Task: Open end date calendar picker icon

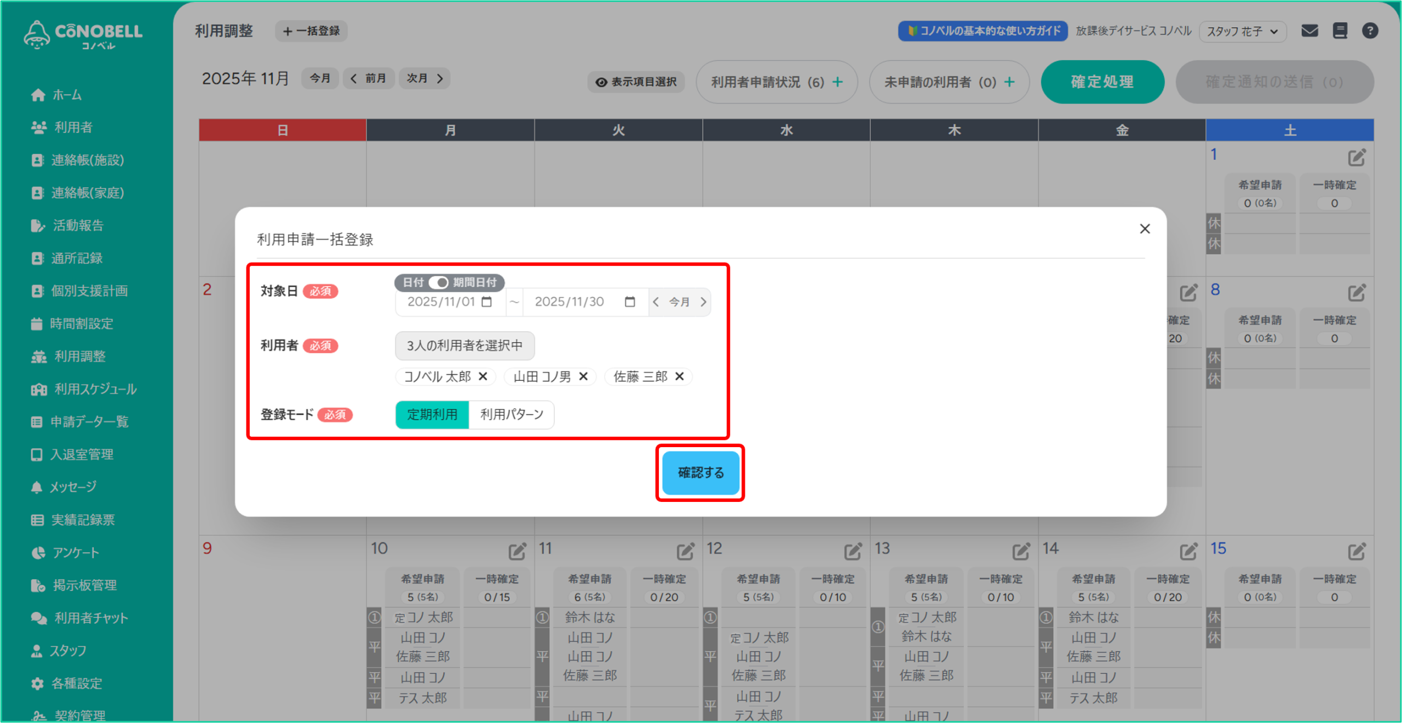Action: 630,302
